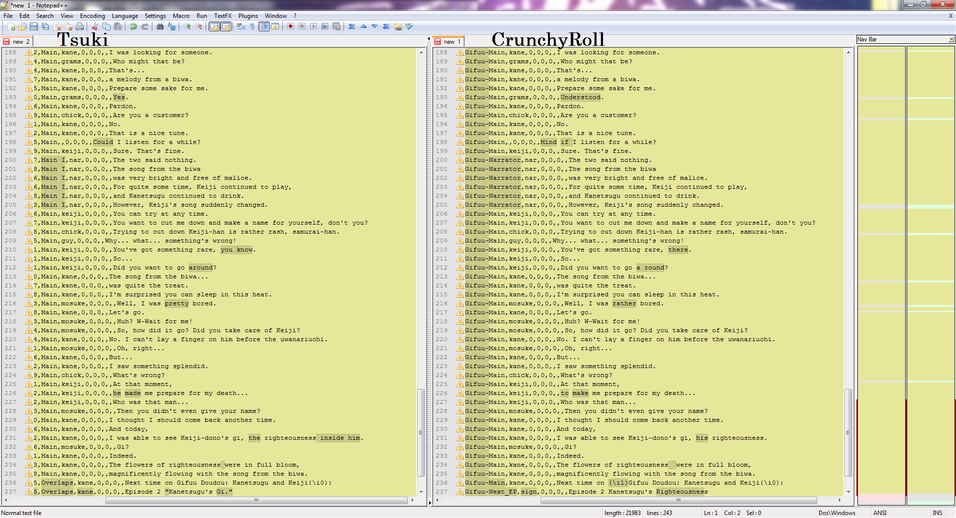Viewport: 956px width, 518px height.
Task: Click warning marker on left line 188
Action: pyautogui.click(x=29, y=53)
